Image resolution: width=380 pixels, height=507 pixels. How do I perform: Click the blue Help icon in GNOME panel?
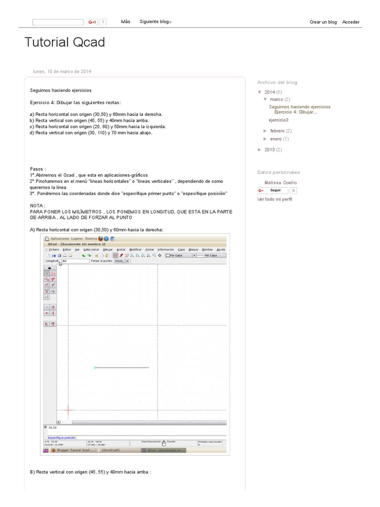106,239
